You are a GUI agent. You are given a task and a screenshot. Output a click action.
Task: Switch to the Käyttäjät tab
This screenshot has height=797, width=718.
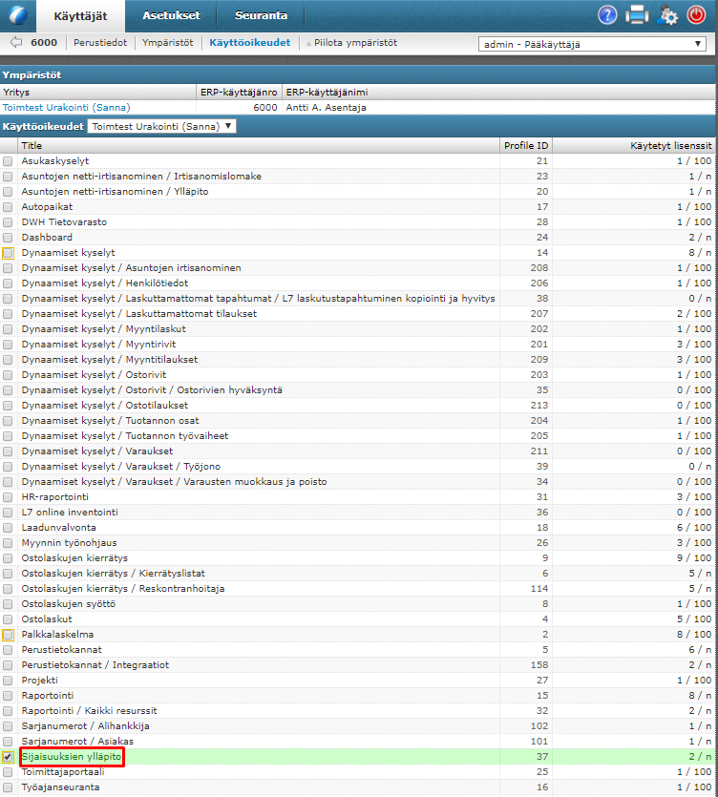80,16
